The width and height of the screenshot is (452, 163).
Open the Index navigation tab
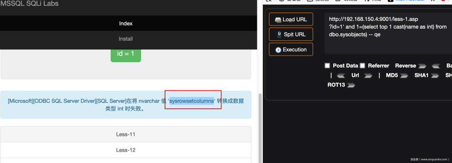pos(126,23)
